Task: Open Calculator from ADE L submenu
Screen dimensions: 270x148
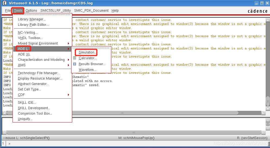Action: [x=91, y=58]
